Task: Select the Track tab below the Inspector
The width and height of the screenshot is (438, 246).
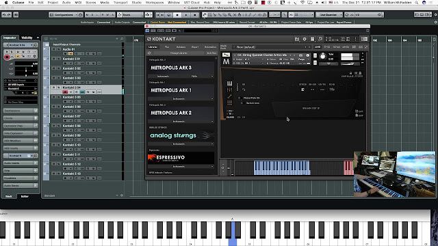Action: (9, 196)
